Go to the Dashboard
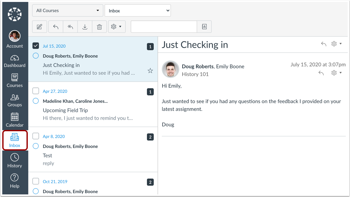The width and height of the screenshot is (350, 197). [15, 61]
